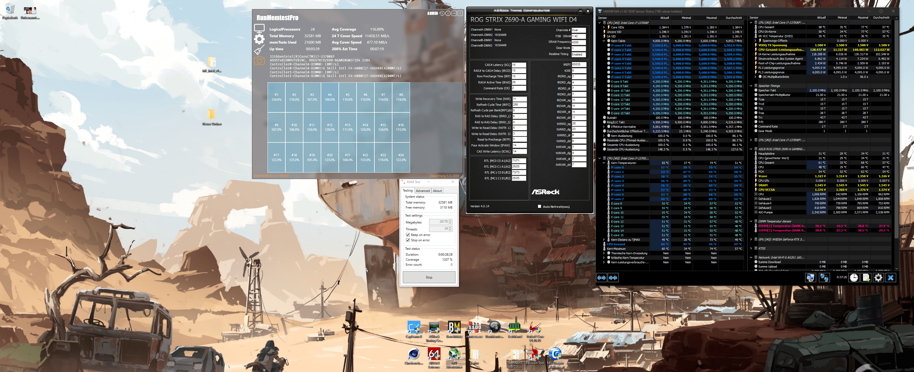The image size is (914, 372).
Task: Toggle Beep on error checkbox
Action: coord(408,235)
